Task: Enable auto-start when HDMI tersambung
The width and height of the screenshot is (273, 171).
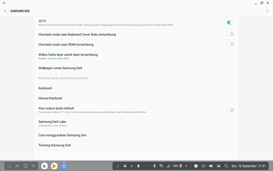Action: (x=230, y=44)
